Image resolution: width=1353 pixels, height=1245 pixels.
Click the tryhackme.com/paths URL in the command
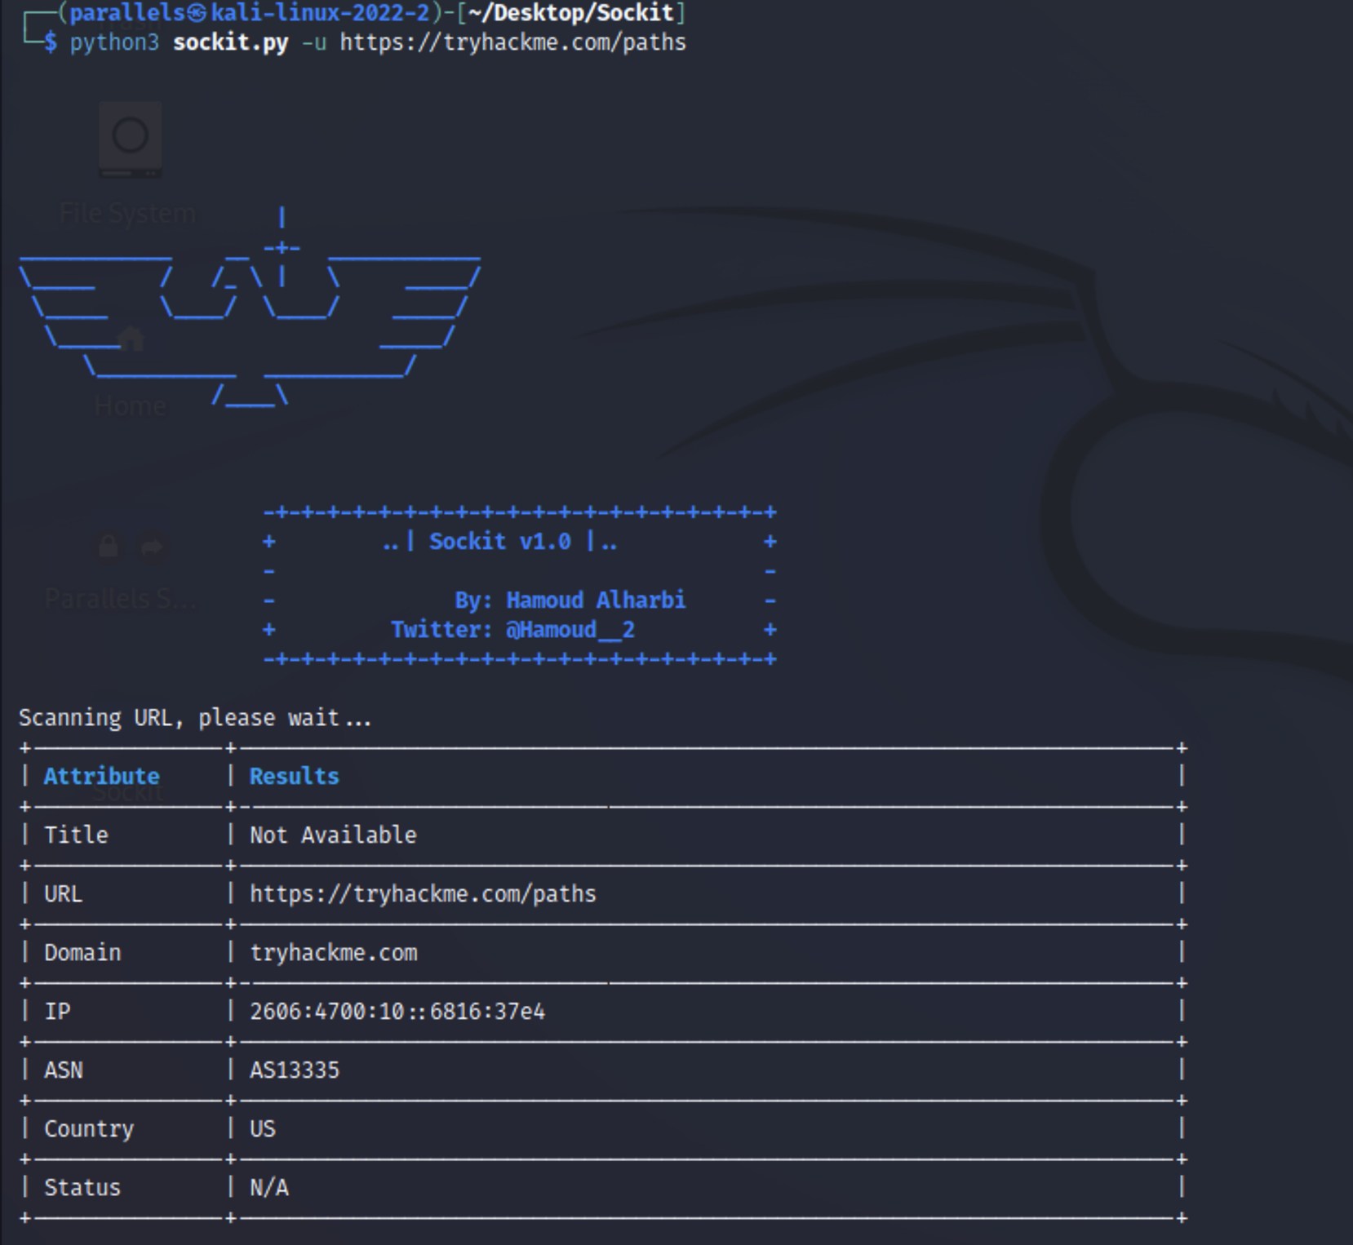(x=514, y=42)
